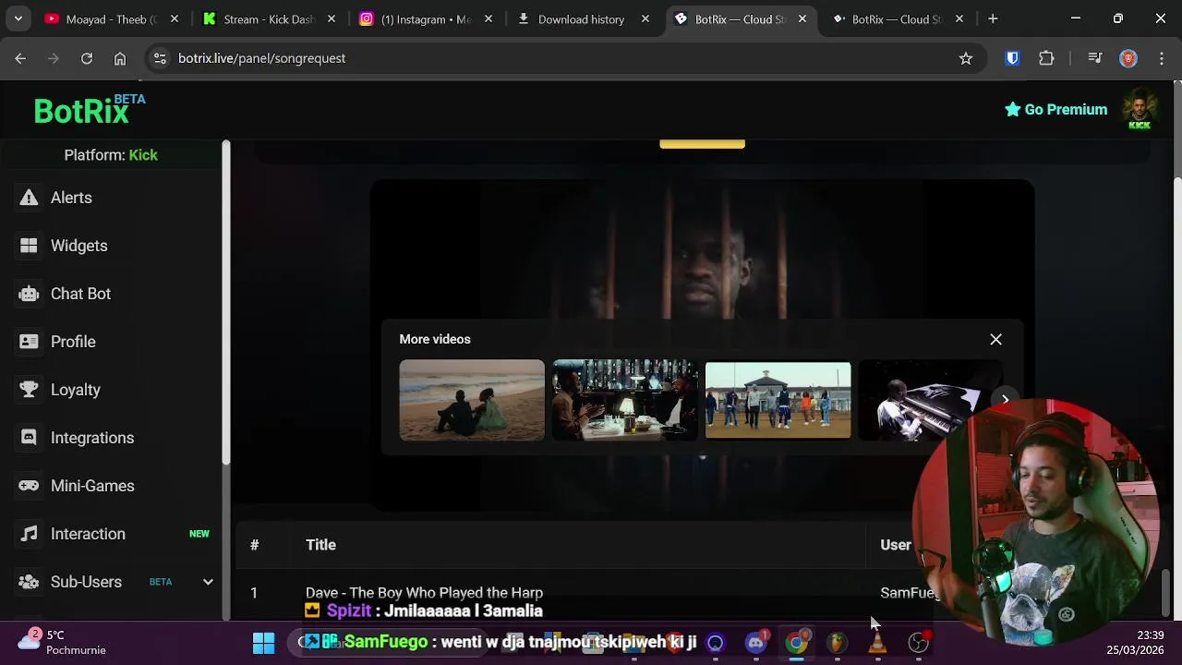Viewport: 1182px width, 665px height.
Task: Click the Loyalty trophy icon
Action: point(30,390)
